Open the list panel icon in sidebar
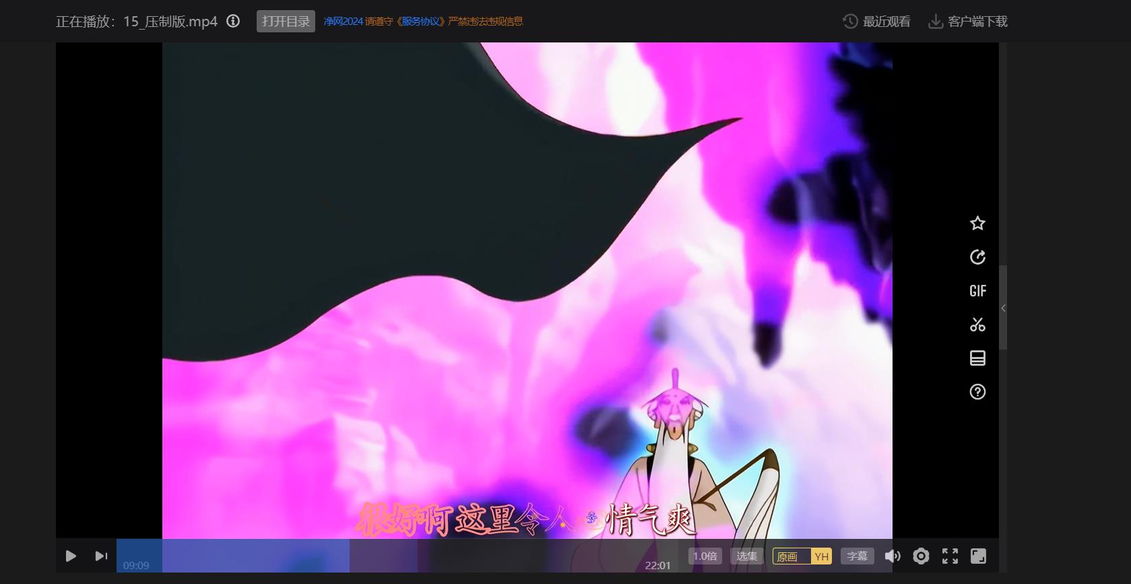Screen dimensions: 1131x584 point(977,358)
